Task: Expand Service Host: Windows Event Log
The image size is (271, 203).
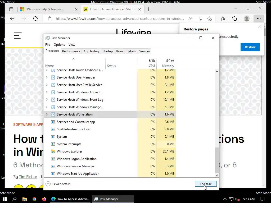Action: [x=47, y=100]
